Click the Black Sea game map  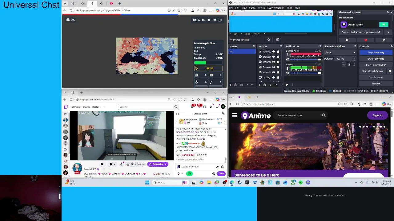point(147,56)
